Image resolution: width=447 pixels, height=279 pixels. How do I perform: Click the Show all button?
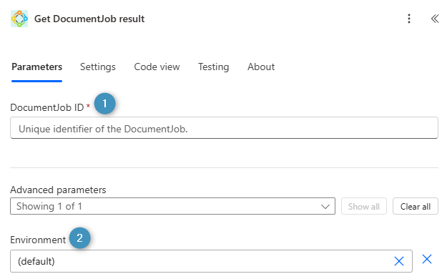coord(364,206)
